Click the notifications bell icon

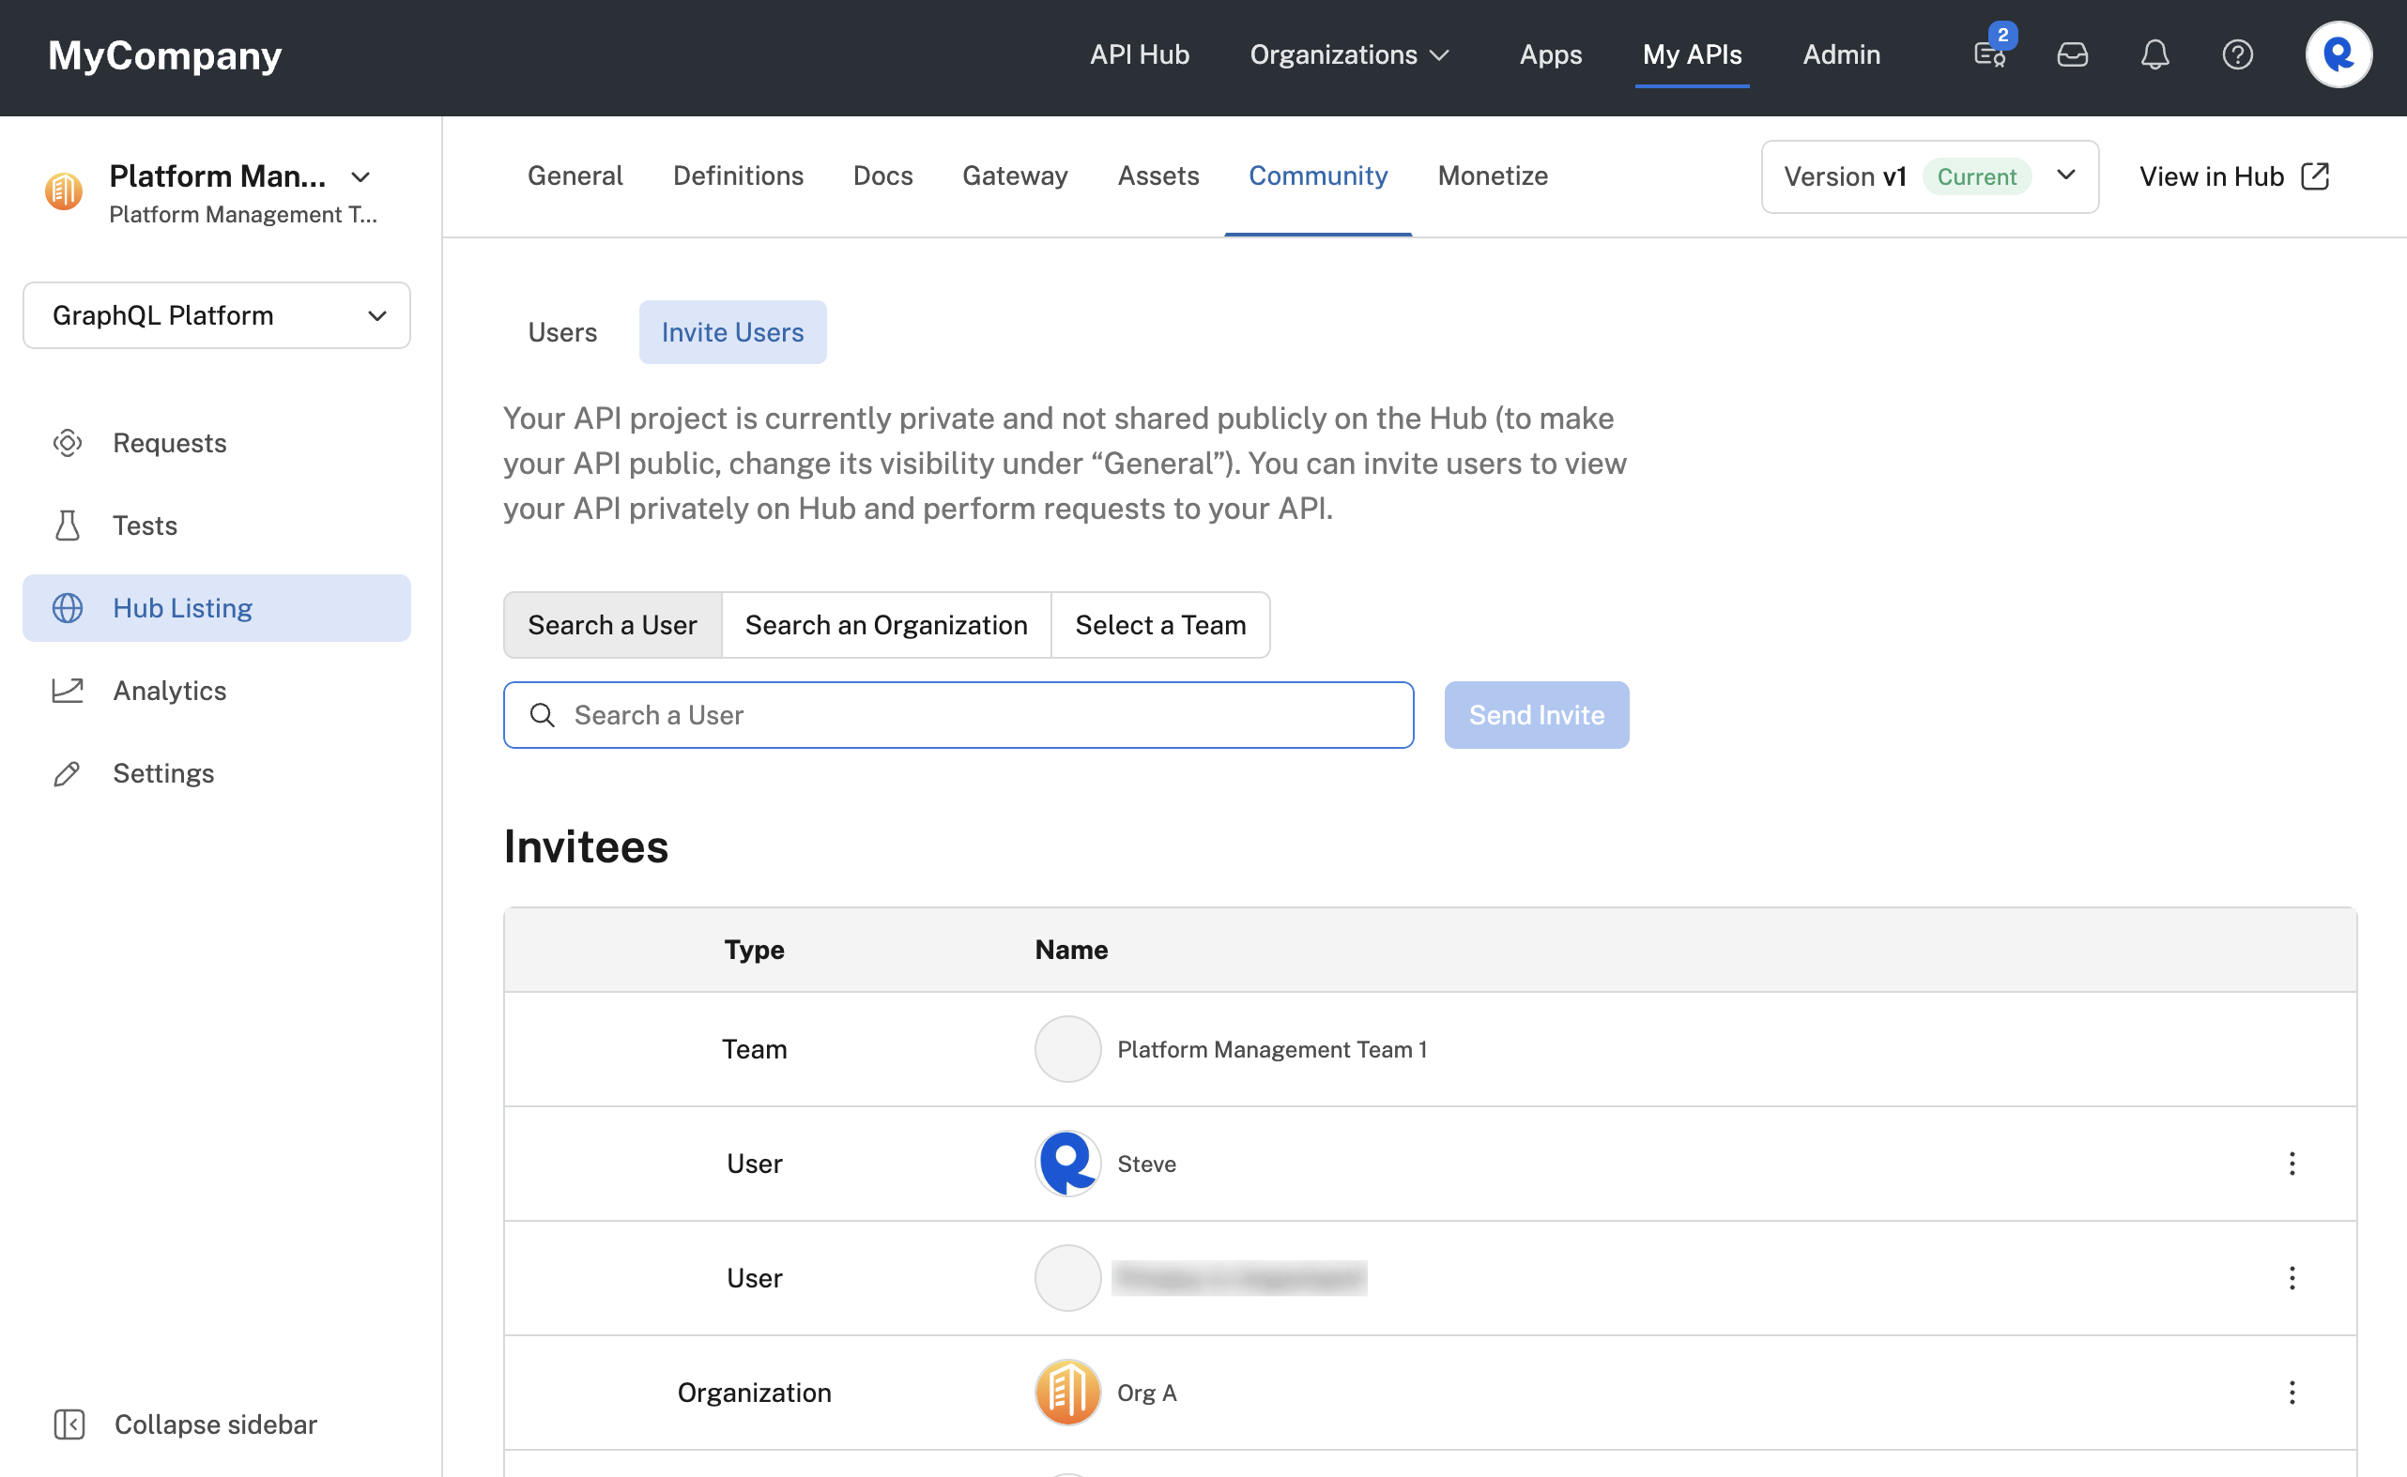point(2154,53)
